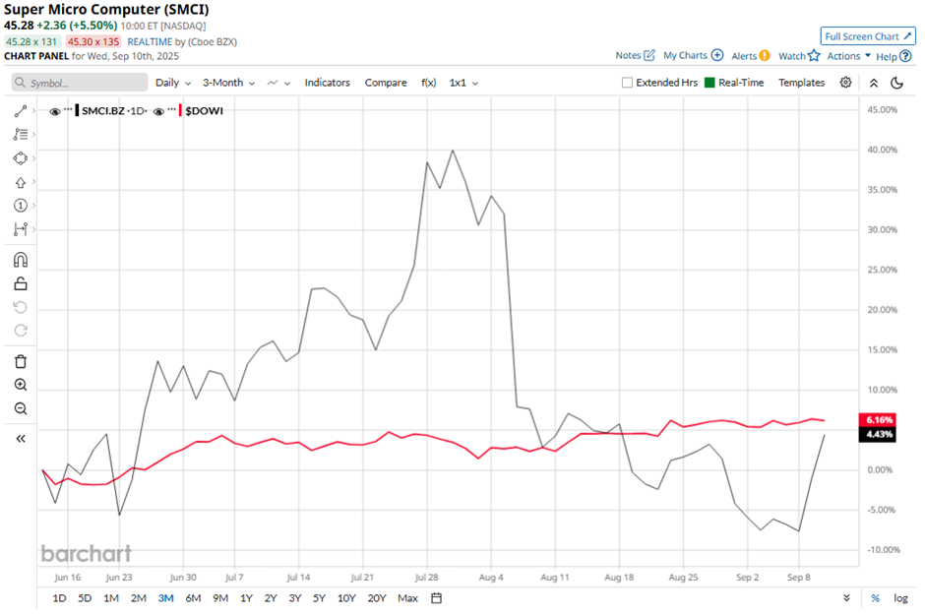The image size is (925, 615).
Task: Open the Indicators menu
Action: click(x=328, y=83)
